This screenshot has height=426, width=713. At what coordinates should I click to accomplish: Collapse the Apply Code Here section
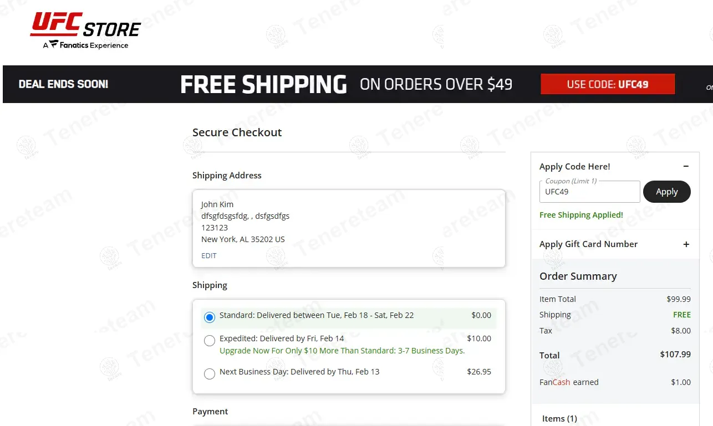pos(686,166)
